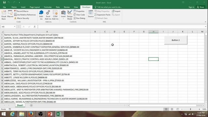This screenshot has width=208, height=117.
Task: Click the Select All corner triangle
Action: pyautogui.click(x=2, y=32)
